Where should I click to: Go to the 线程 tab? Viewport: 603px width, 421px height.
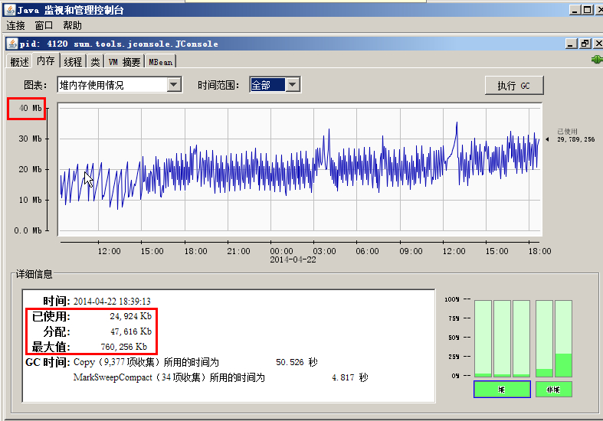tap(73, 62)
